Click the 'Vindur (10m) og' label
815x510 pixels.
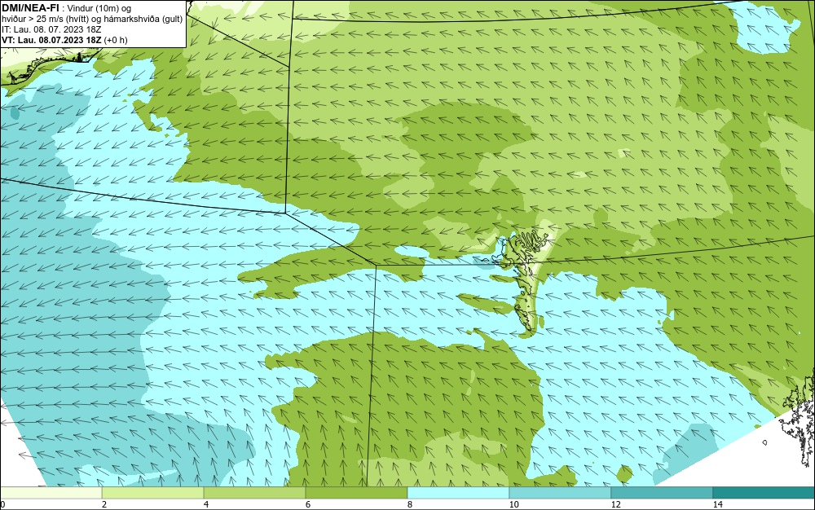click(x=99, y=8)
